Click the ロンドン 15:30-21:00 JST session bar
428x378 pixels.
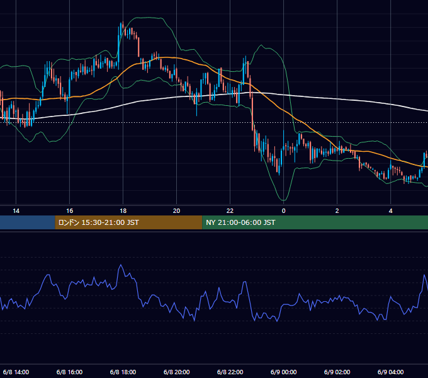point(128,222)
